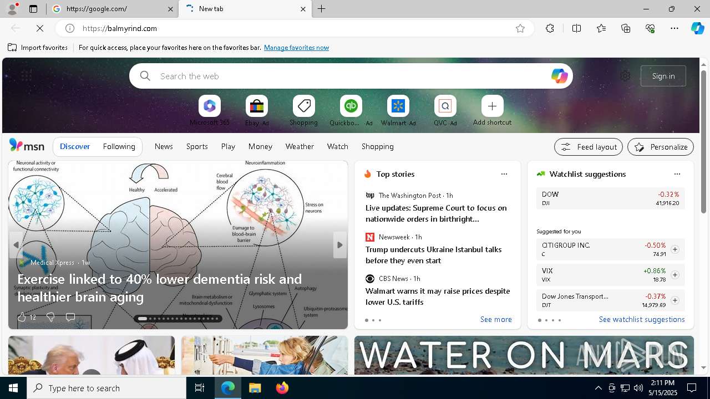710x399 pixels.
Task: Click See more in Top stories
Action: (x=496, y=319)
